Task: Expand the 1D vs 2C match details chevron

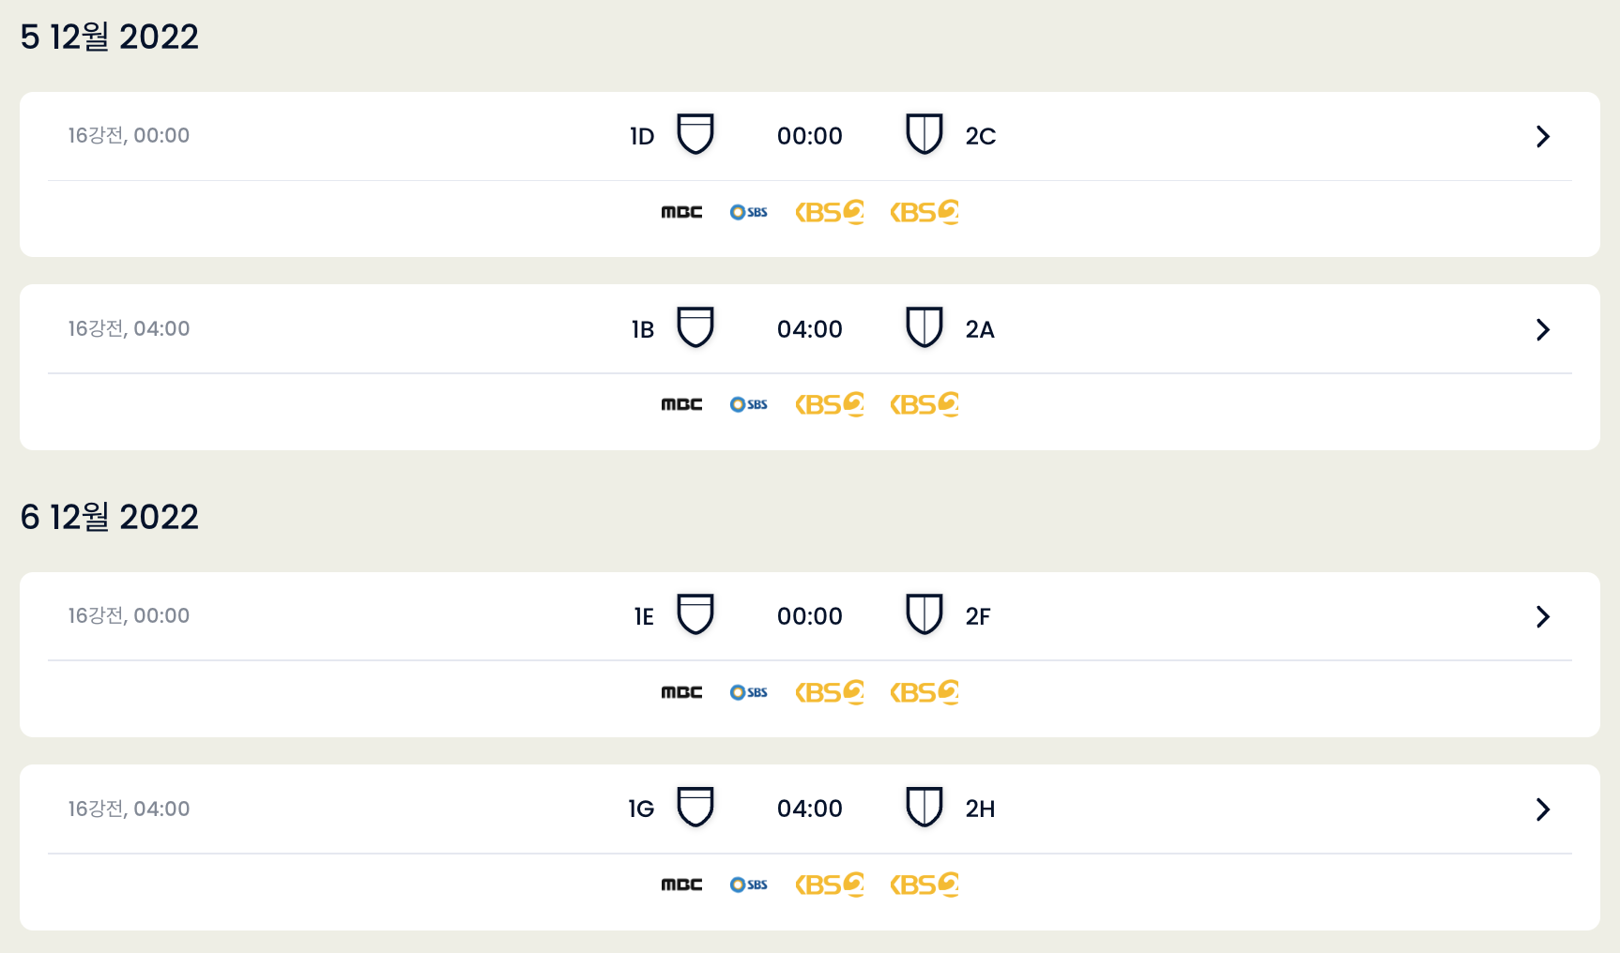Action: click(1543, 136)
